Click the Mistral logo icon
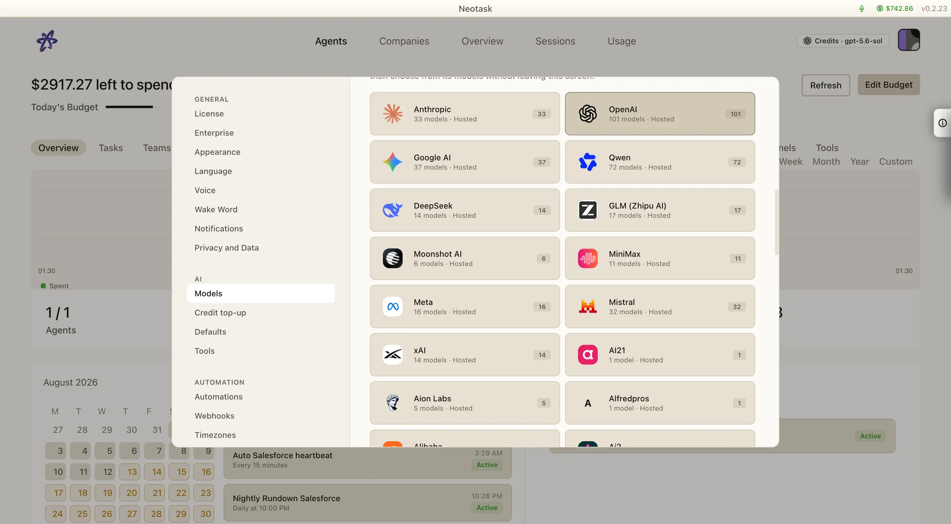Screen dimensions: 951x524 tap(588, 306)
